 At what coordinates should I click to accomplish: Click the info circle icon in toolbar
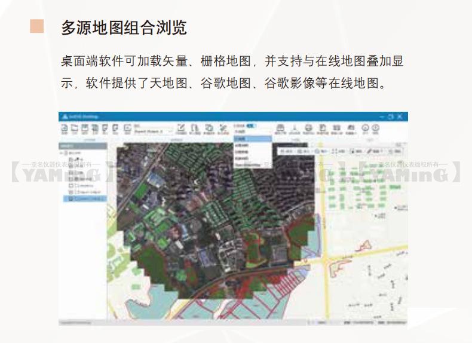point(366,128)
